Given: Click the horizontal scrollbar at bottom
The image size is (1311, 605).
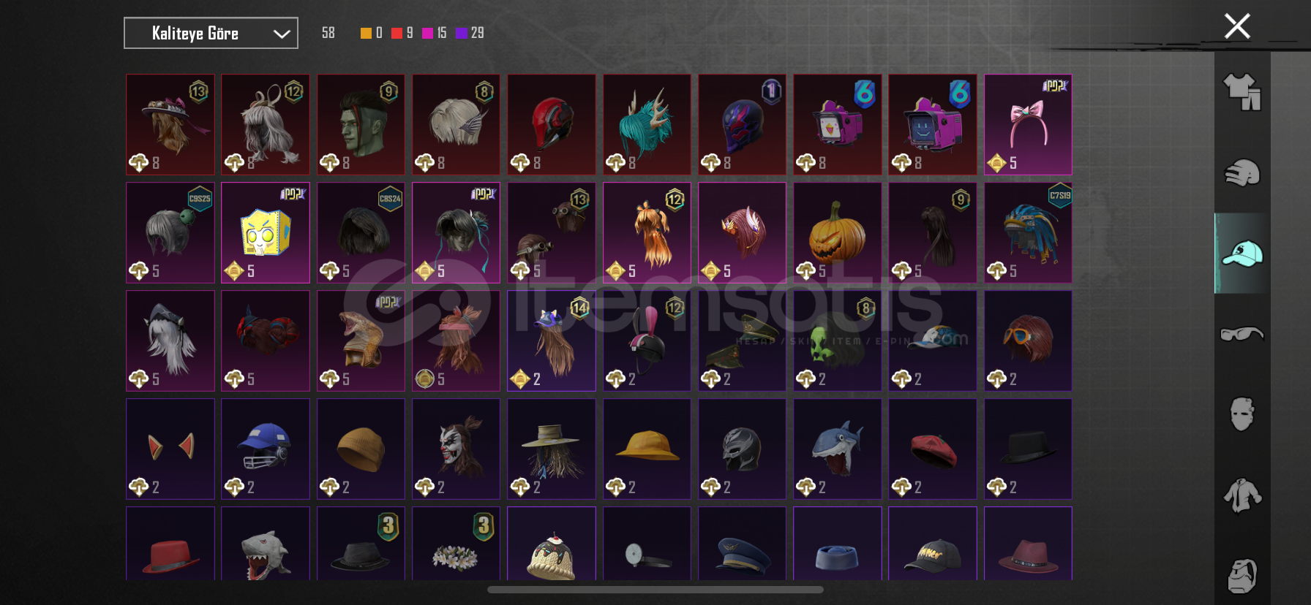Looking at the screenshot, I should [x=655, y=590].
